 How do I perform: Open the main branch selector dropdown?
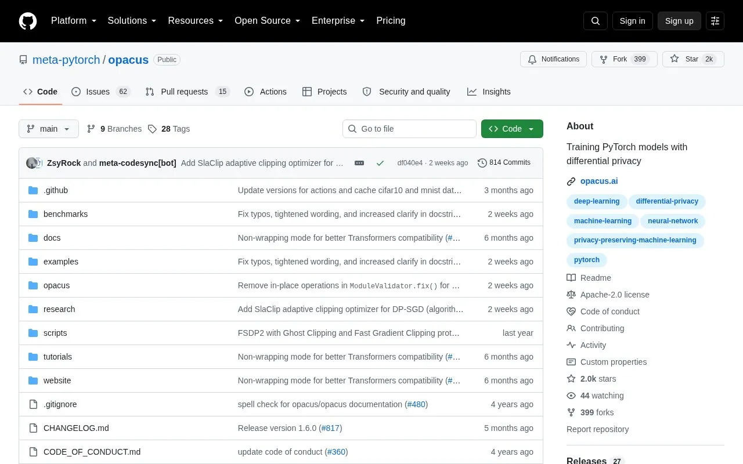tap(49, 129)
